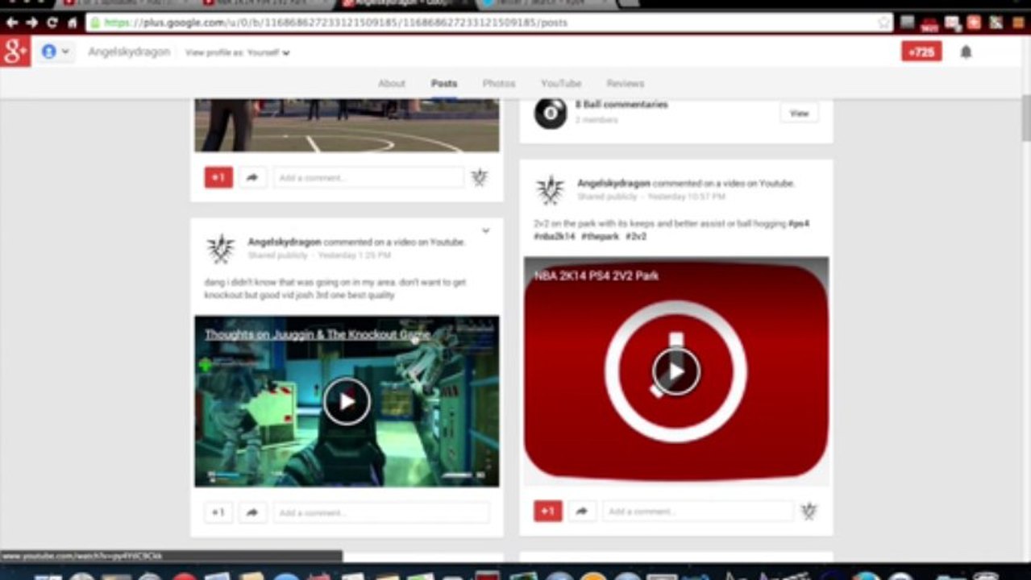Click the #2v2 hashtag
This screenshot has width=1031, height=580.
tap(636, 237)
